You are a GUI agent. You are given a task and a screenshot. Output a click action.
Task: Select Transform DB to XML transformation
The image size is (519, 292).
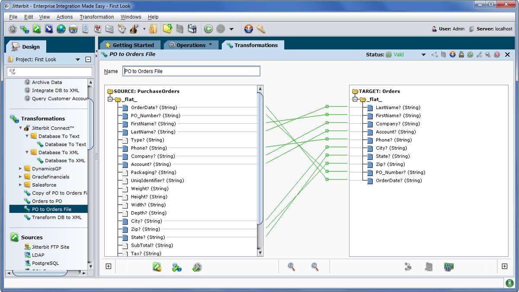pos(57,218)
